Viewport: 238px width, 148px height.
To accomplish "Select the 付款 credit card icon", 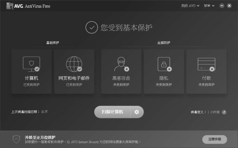I will coord(206,65).
